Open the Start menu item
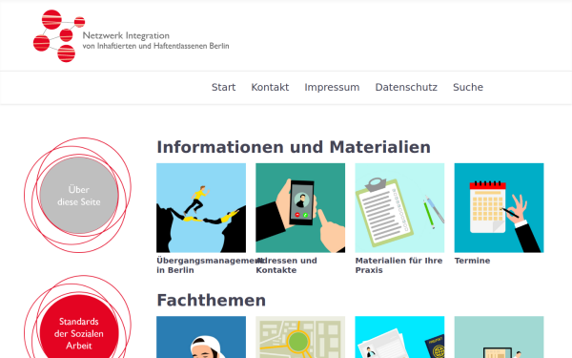This screenshot has height=358, width=572. pos(224,87)
